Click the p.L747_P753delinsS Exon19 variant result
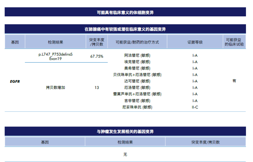Image resolution: width=253 pixels, height=162 pixels. 55,56
